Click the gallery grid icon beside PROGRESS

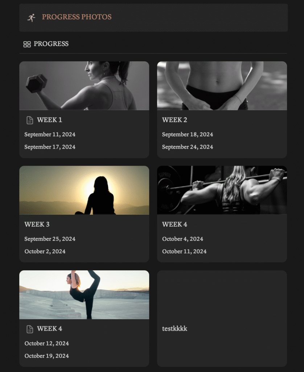pyautogui.click(x=27, y=44)
